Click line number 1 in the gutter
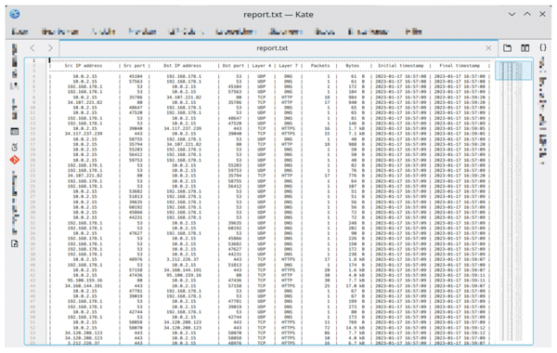This screenshot has height=353, width=557. (34, 60)
